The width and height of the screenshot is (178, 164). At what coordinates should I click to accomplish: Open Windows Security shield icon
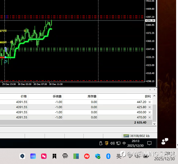point(98,156)
